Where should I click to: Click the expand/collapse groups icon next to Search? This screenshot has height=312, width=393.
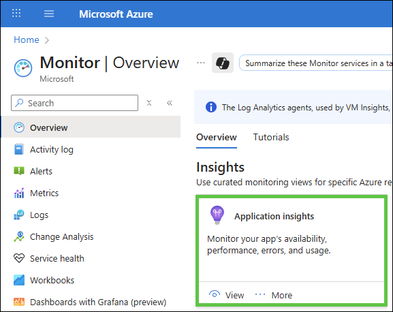click(x=149, y=103)
